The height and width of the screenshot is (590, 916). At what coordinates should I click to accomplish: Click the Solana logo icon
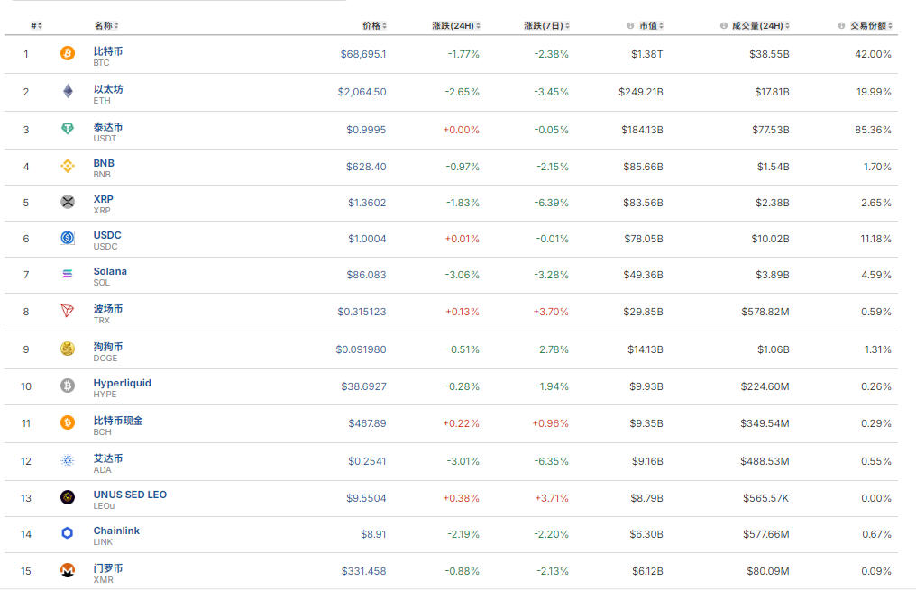click(68, 274)
